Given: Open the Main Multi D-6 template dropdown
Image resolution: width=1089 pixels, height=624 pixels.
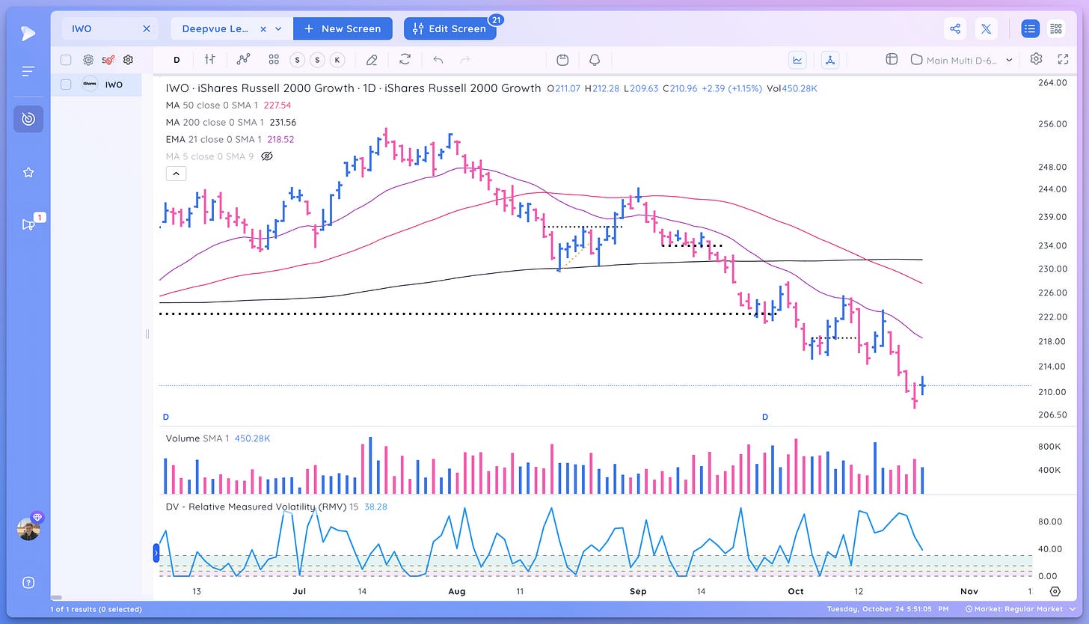Looking at the screenshot, I should point(962,60).
